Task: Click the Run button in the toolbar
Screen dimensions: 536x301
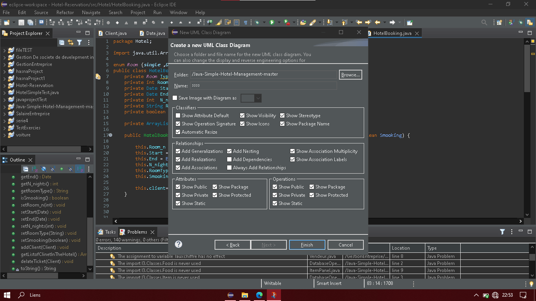Action: 271,22
